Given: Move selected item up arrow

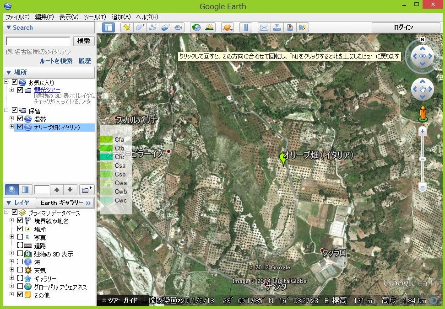Looking at the screenshot, I should tap(57, 190).
